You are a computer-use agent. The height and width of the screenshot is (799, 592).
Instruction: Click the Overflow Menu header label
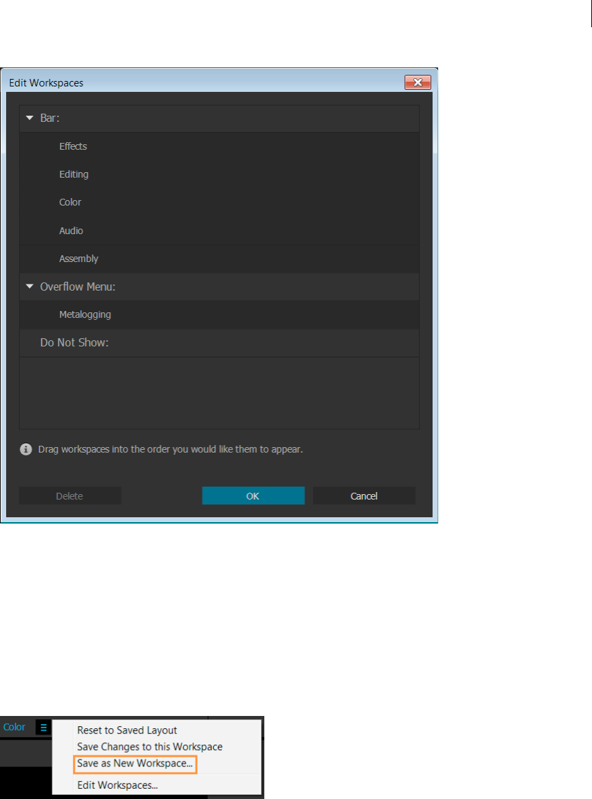pos(78,287)
